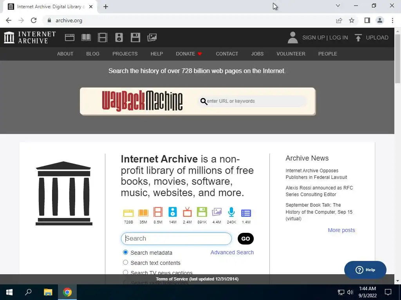
Task: Open the Images icon in top navigation
Action: [152, 37]
